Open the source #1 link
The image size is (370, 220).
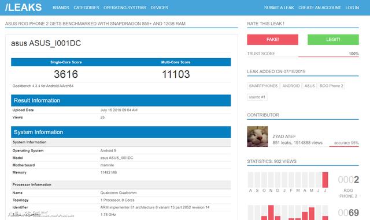coord(257,97)
